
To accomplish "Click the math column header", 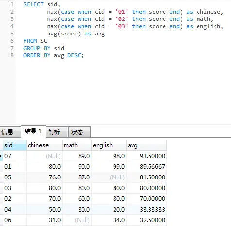I will (x=77, y=145).
